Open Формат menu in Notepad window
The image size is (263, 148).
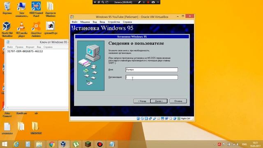30,47
